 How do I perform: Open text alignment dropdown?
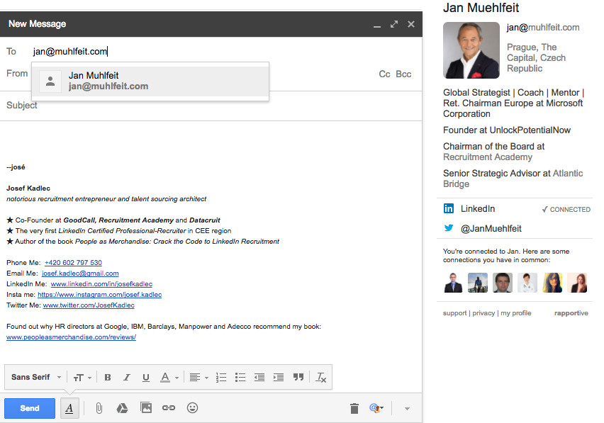click(199, 377)
